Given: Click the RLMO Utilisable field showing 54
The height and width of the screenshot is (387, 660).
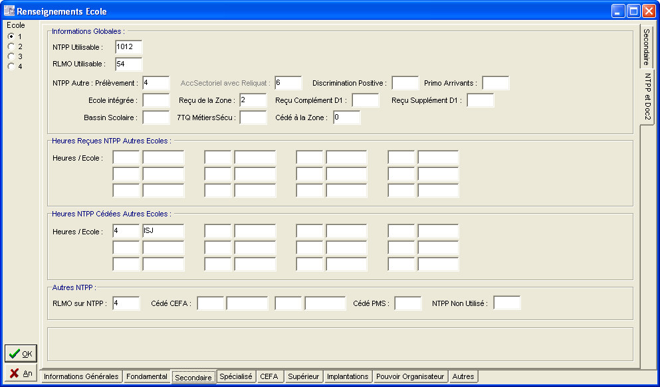Looking at the screenshot, I should (129, 64).
